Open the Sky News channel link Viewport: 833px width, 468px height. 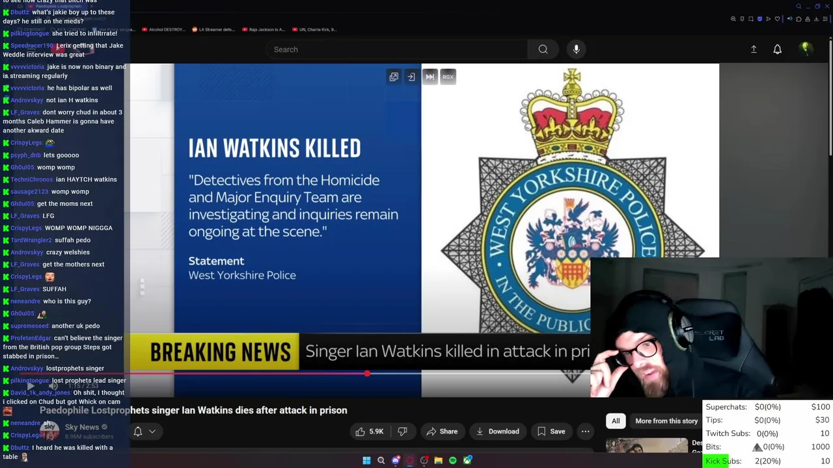click(x=82, y=427)
